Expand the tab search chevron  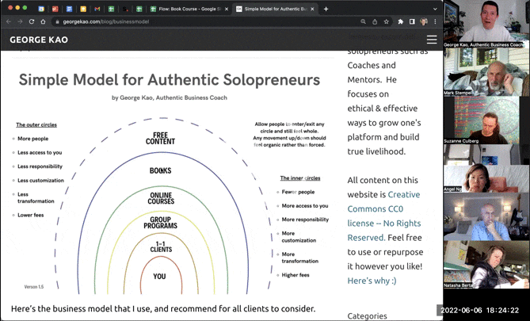tap(435, 10)
